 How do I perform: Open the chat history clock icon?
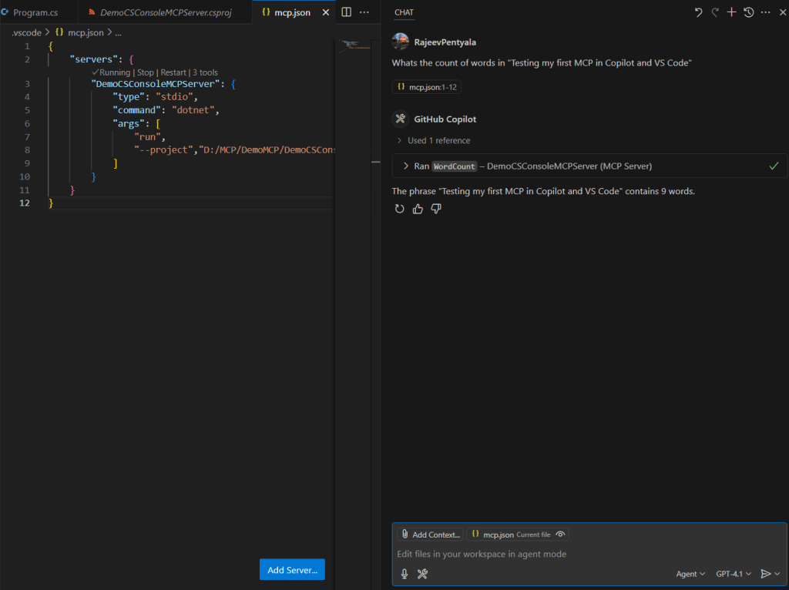click(748, 12)
